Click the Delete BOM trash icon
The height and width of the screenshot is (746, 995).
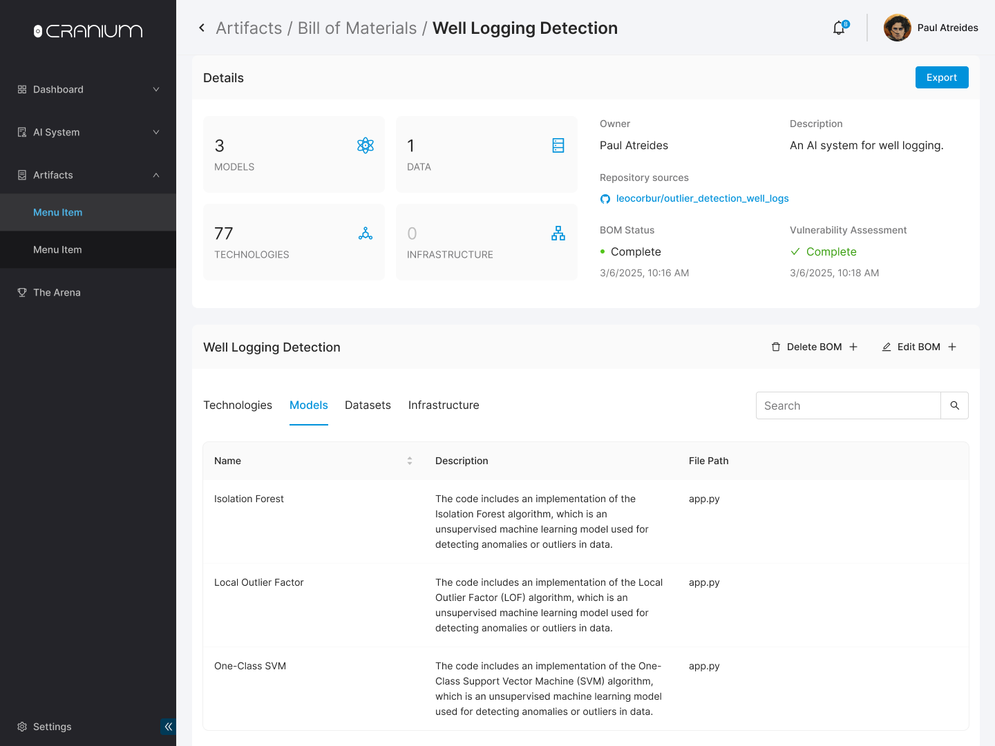(776, 347)
